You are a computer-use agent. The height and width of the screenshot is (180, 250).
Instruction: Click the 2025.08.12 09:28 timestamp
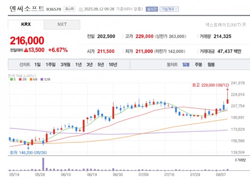click(99, 9)
